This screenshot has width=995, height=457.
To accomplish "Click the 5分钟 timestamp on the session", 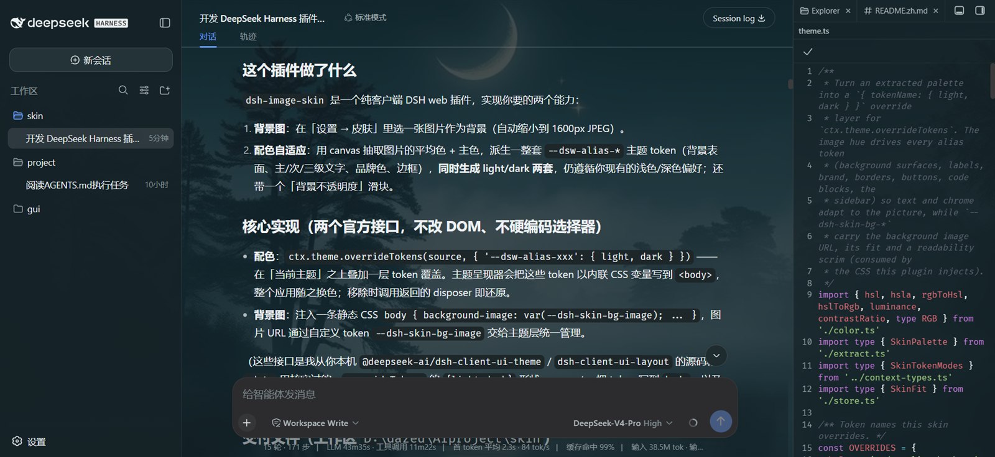I will click(x=159, y=138).
